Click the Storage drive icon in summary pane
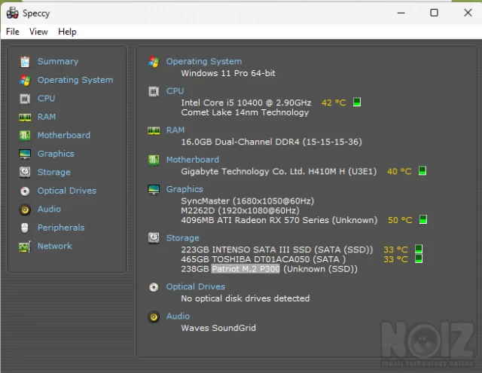 coord(154,238)
